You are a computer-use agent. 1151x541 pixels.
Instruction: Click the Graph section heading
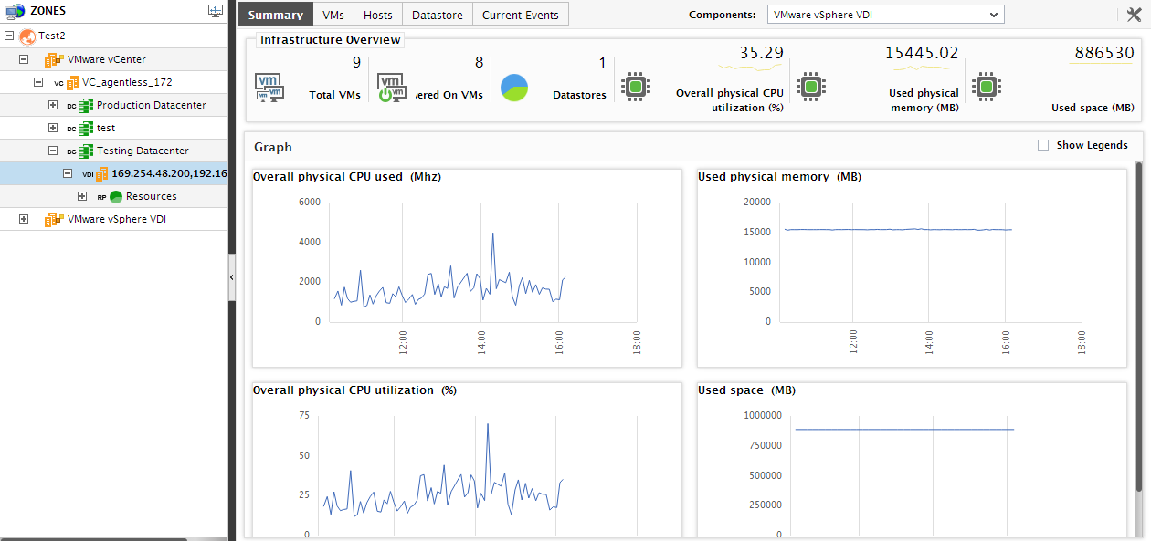(x=273, y=146)
